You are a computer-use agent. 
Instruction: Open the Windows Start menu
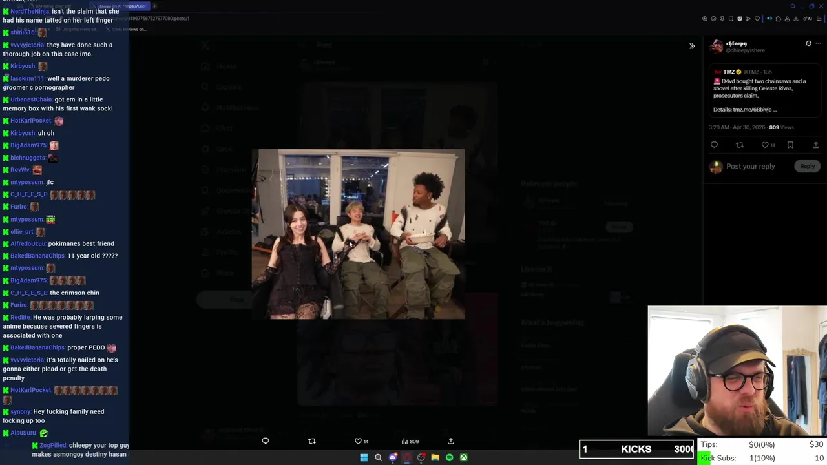[364, 457]
